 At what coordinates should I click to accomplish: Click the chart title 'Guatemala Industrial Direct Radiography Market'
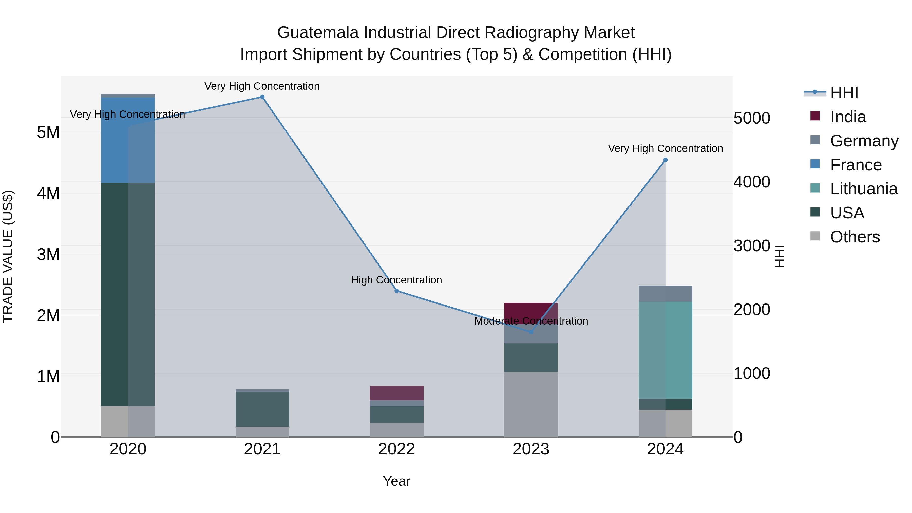456,33
